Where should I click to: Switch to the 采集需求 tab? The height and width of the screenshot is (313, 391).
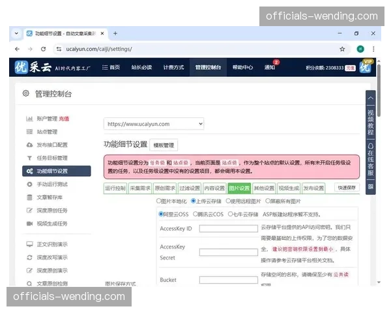(140, 188)
